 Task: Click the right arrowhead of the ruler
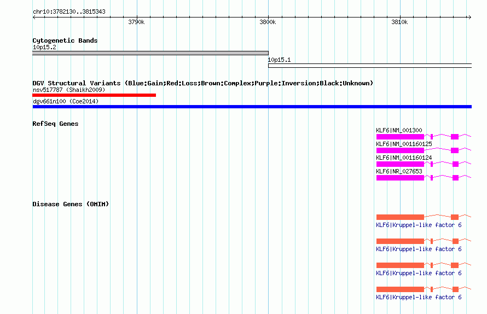coord(469,18)
